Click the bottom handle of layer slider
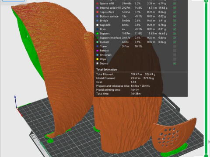This screenshot has width=210, height=157. click(206, 156)
